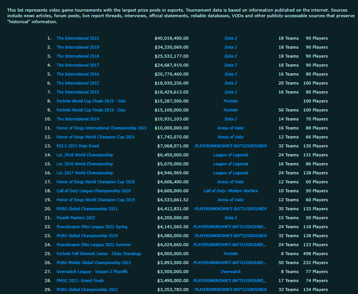Open Honor of Kings World Champion Cup 2019
The image size is (358, 294).
click(x=96, y=200)
